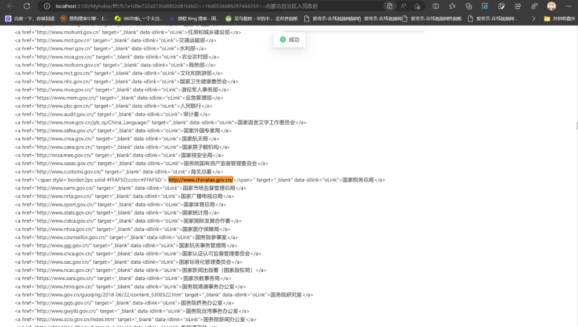Open the user profile avatar
The height and width of the screenshot is (327, 578).
[x=551, y=6]
